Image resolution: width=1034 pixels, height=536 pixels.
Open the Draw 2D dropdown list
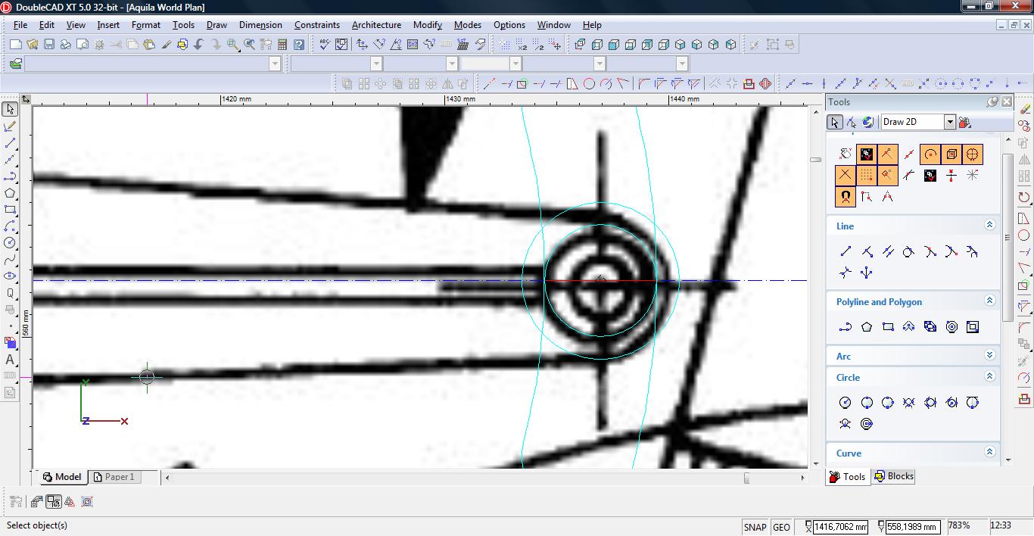click(949, 122)
